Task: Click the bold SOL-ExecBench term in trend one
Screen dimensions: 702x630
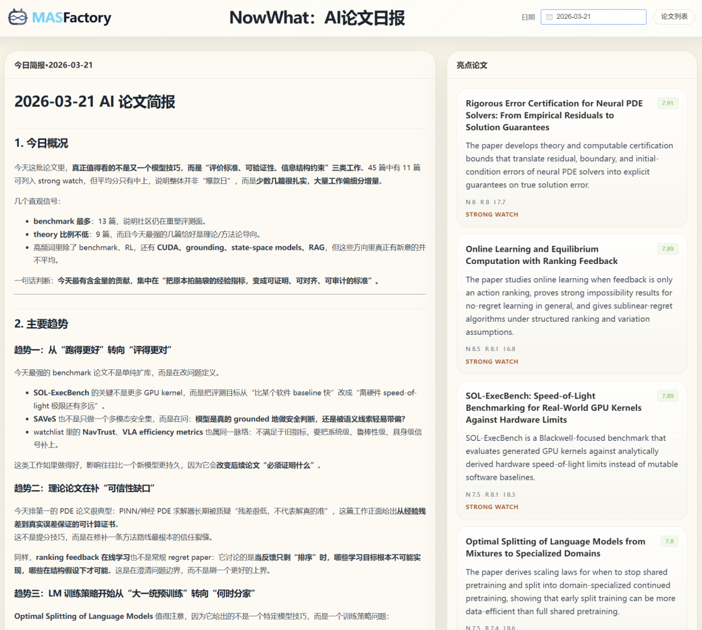Action: (x=62, y=393)
